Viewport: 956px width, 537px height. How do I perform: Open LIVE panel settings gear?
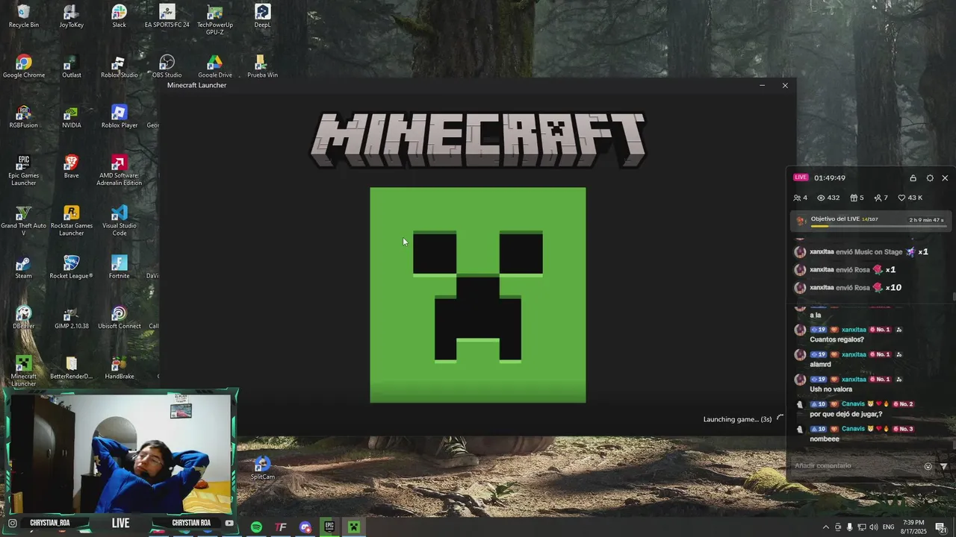(x=930, y=178)
